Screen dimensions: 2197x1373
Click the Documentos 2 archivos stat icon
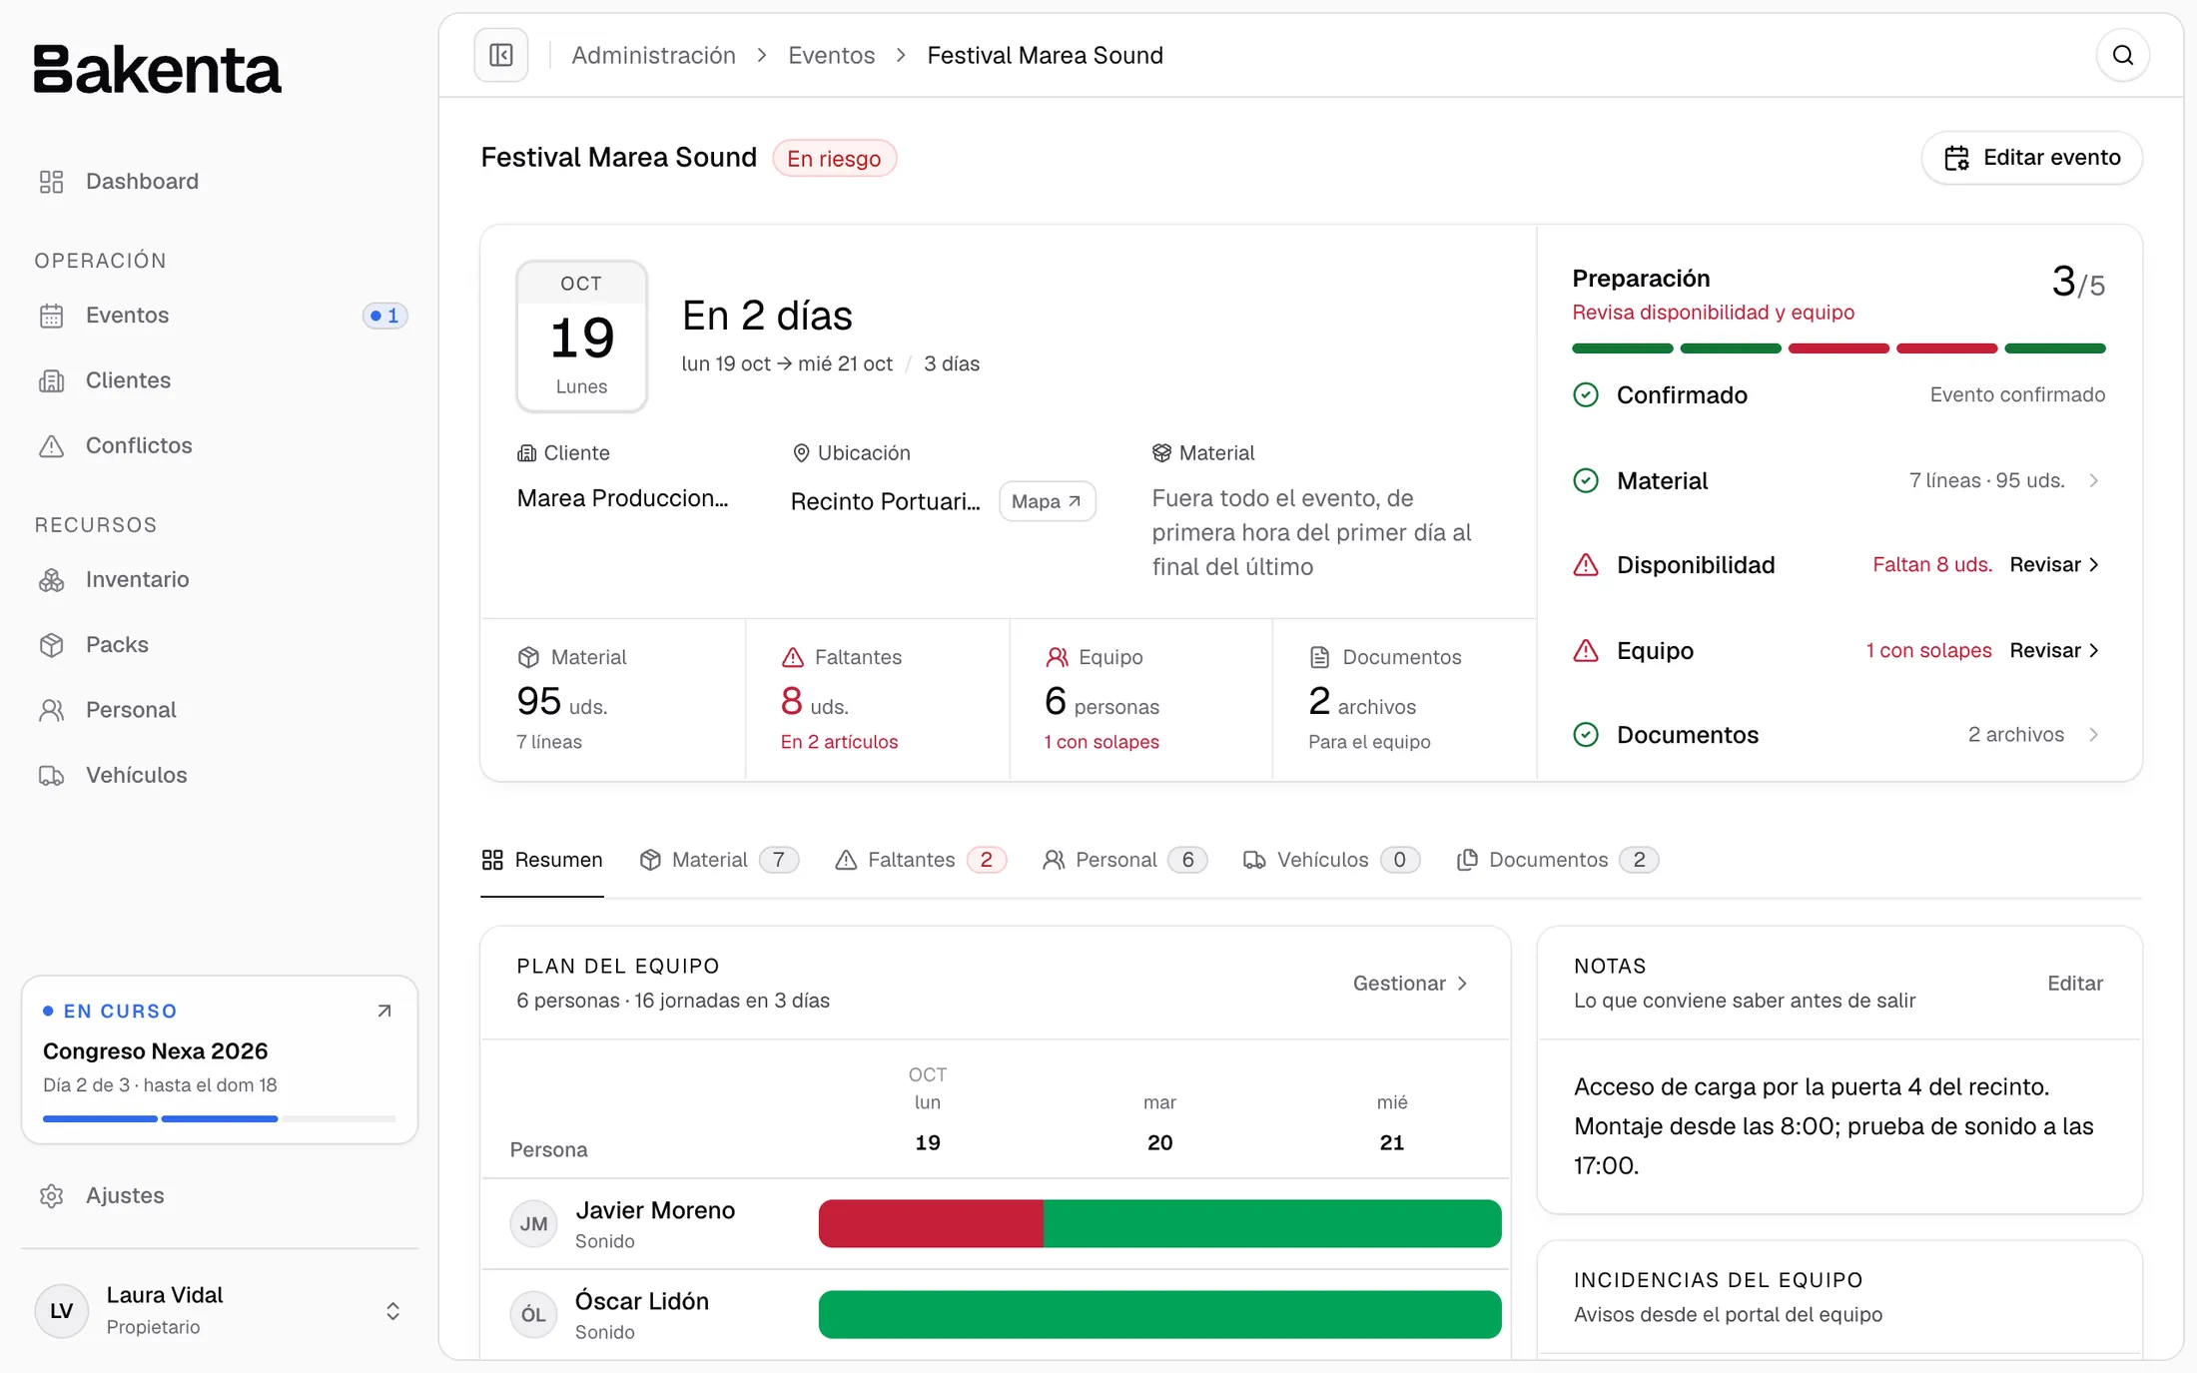click(x=1320, y=657)
